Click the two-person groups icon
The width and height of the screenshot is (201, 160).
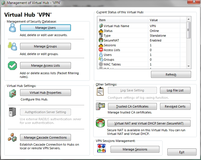[x=12, y=46]
